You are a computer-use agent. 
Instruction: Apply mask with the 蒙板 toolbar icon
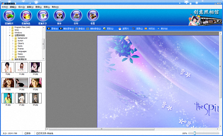(x=49, y=29)
